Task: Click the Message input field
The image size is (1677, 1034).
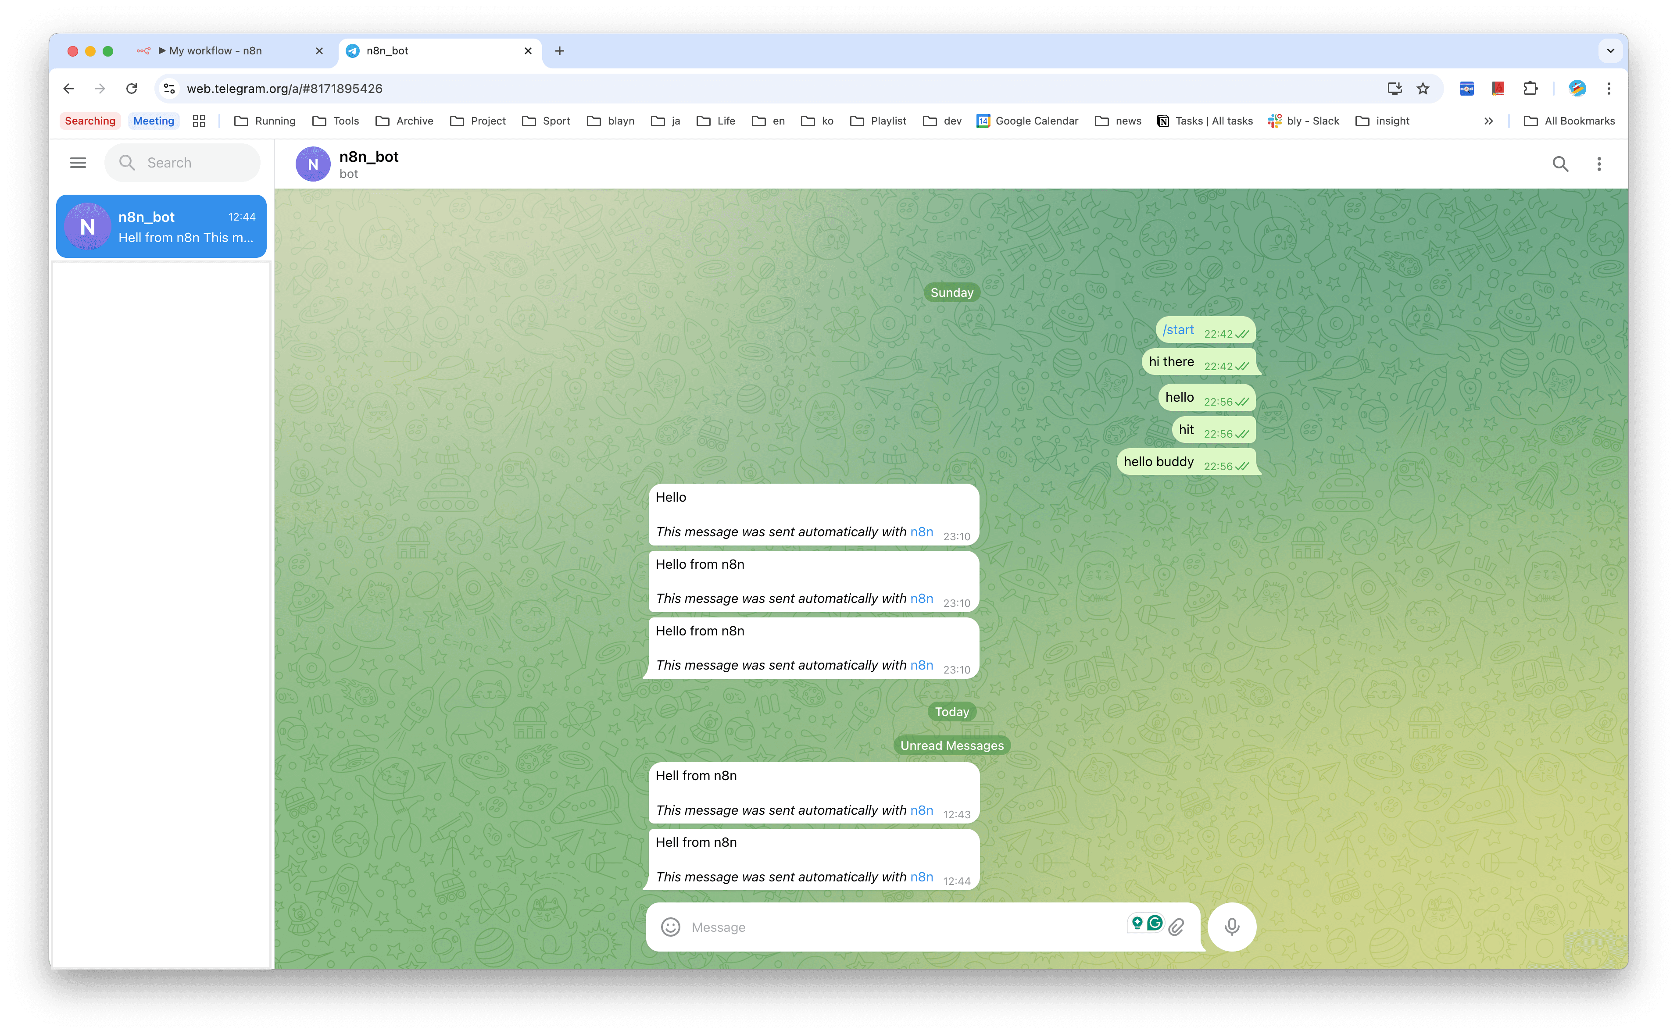Action: coord(903,927)
